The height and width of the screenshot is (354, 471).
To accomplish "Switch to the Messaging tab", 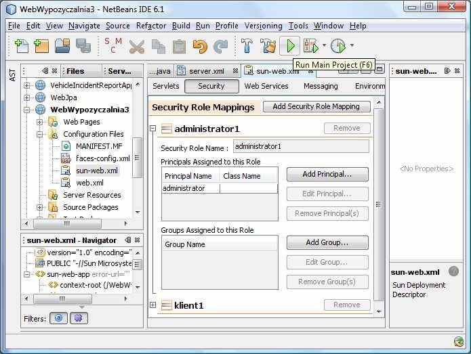I will tap(321, 87).
